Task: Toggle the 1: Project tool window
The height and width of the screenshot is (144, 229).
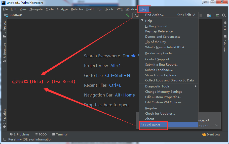Action: (5, 29)
